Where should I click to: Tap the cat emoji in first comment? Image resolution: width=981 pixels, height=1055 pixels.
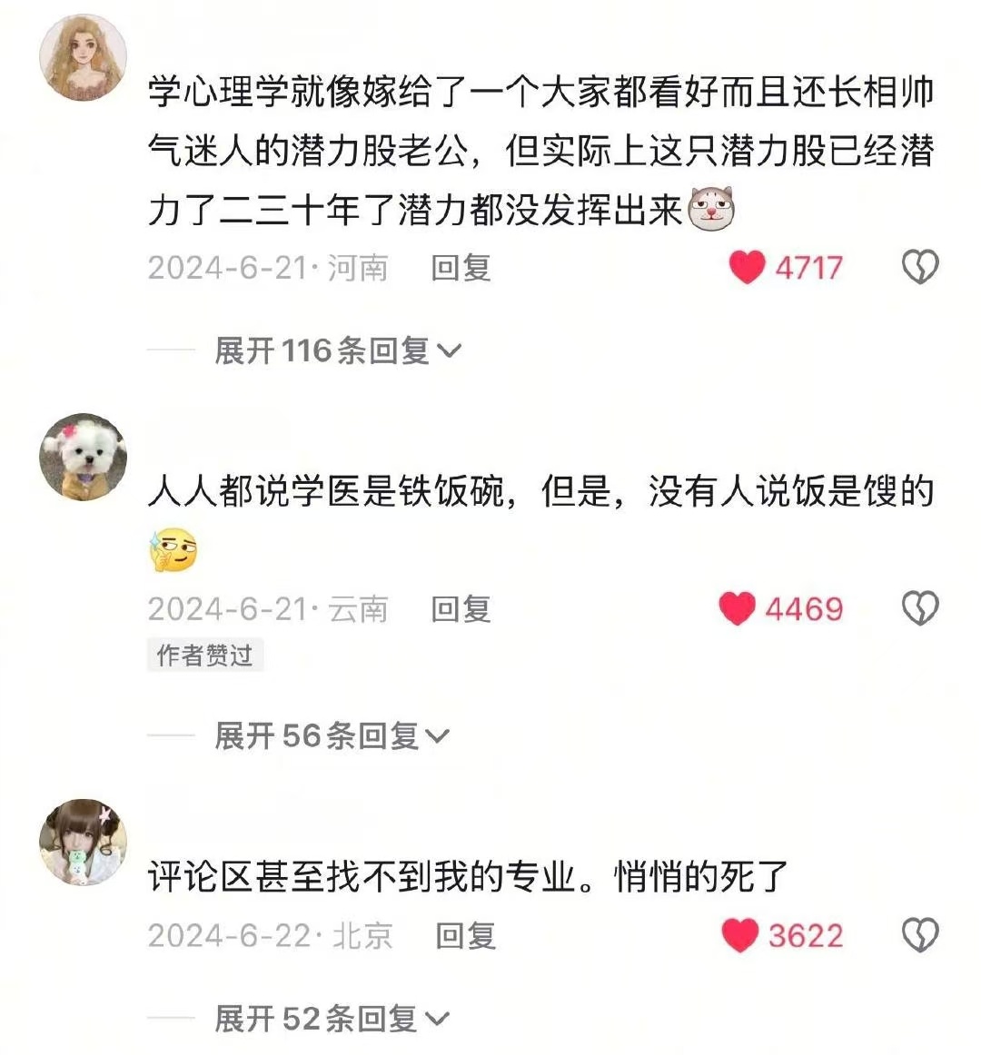coord(710,209)
